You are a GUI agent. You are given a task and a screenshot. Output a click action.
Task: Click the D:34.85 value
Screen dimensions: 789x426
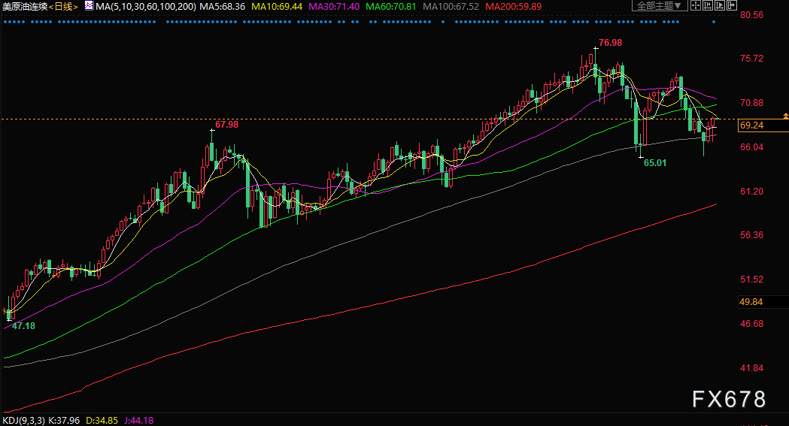coord(102,421)
